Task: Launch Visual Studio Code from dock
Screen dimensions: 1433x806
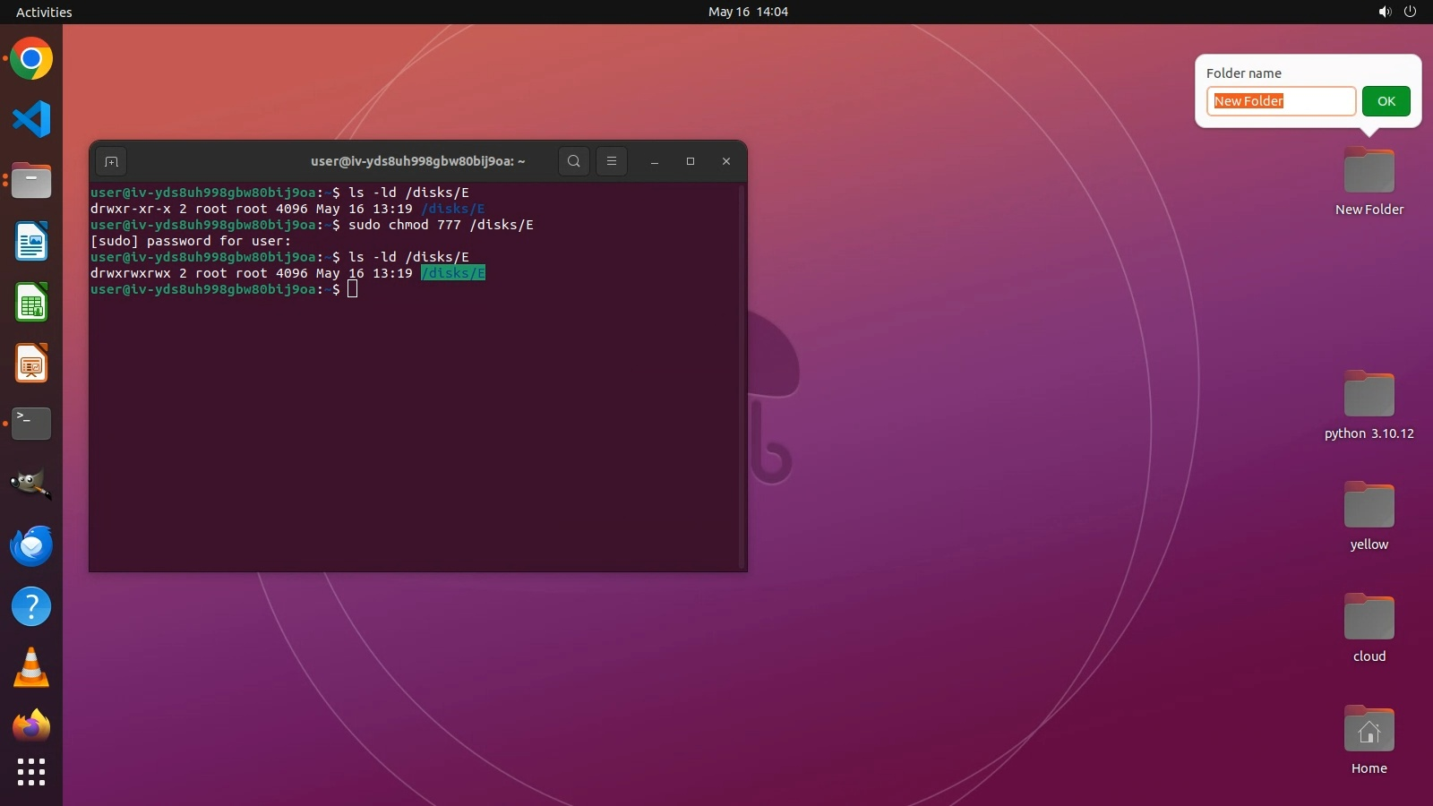Action: tap(31, 119)
